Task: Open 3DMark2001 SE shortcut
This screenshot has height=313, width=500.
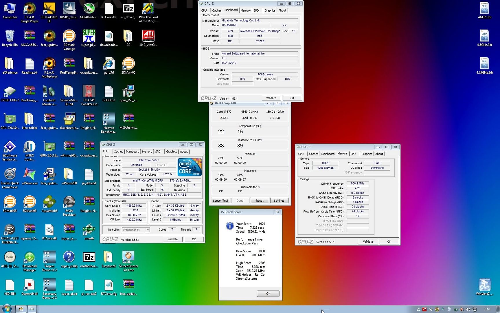Action: coord(49,13)
